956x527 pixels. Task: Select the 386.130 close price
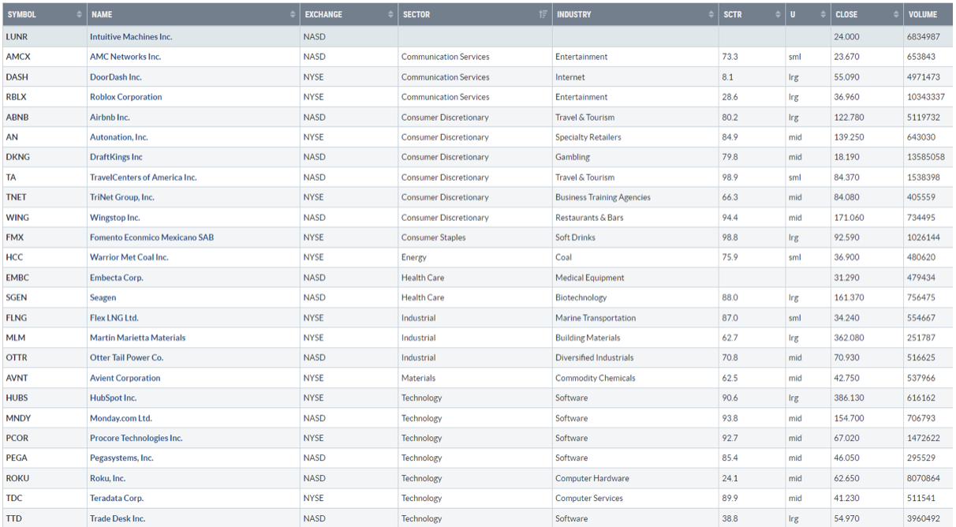coord(849,398)
